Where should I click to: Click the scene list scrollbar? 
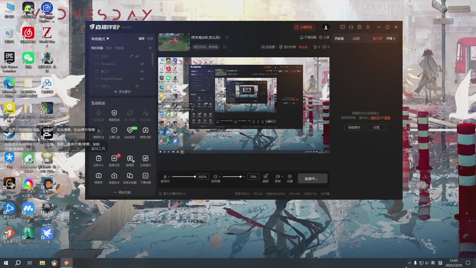[152, 59]
